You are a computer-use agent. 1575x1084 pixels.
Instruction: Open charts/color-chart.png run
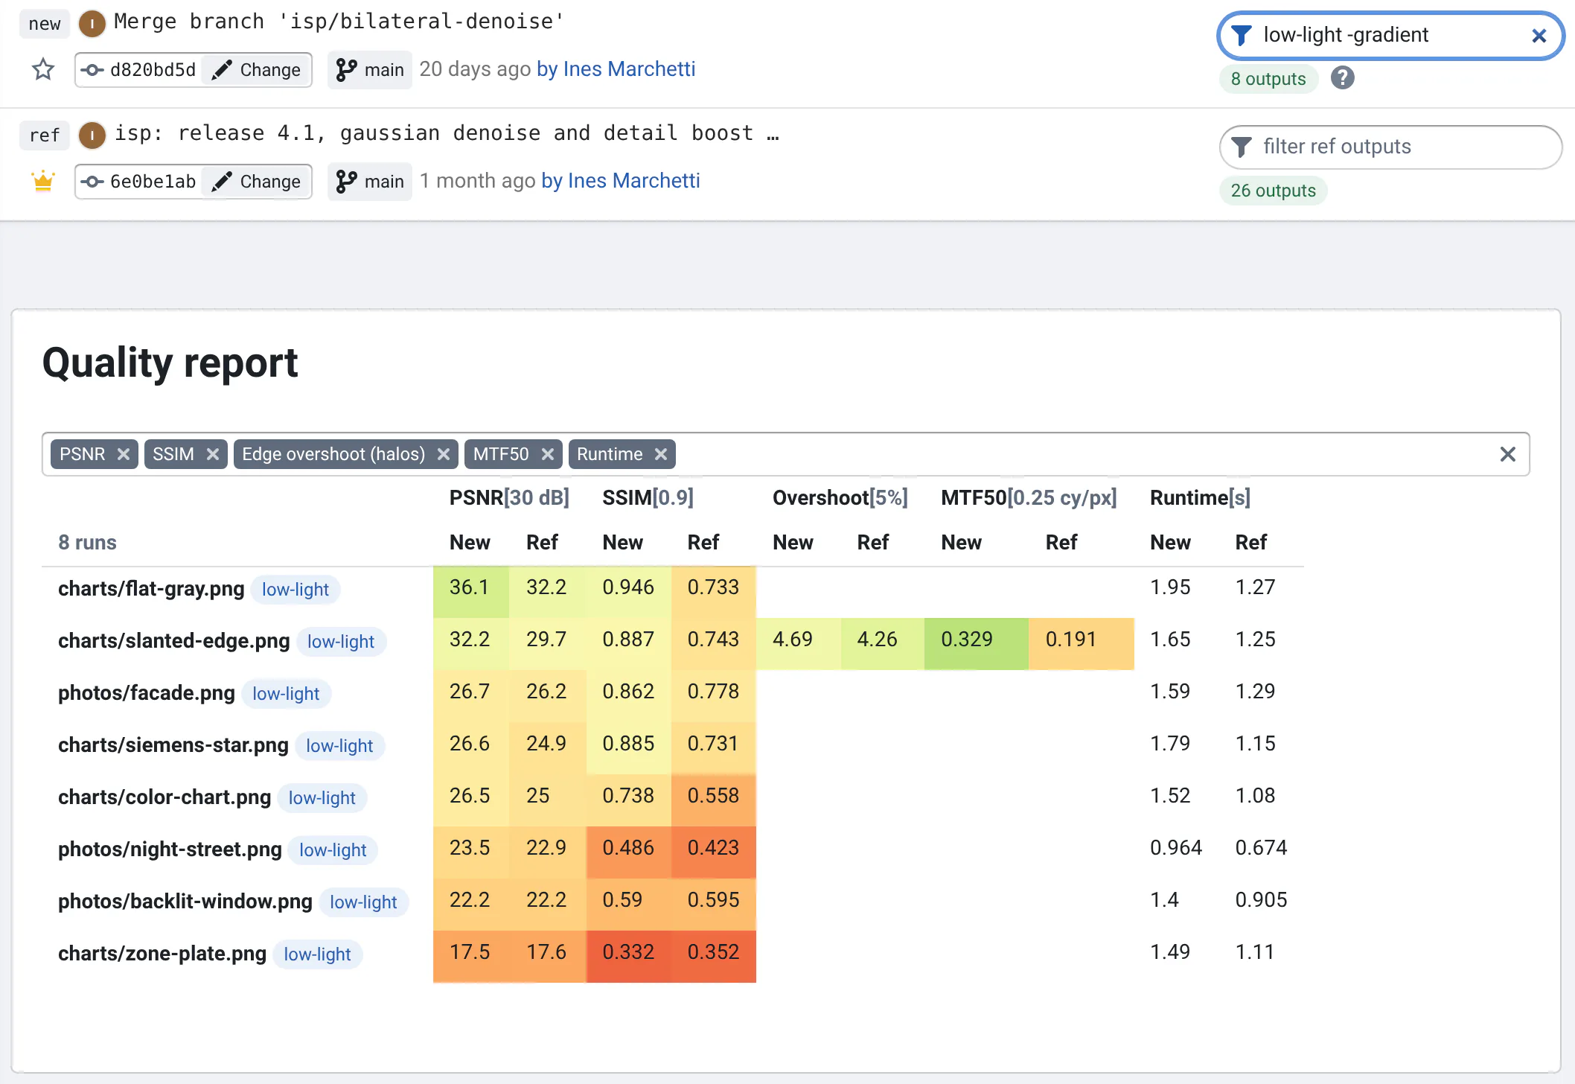(164, 797)
